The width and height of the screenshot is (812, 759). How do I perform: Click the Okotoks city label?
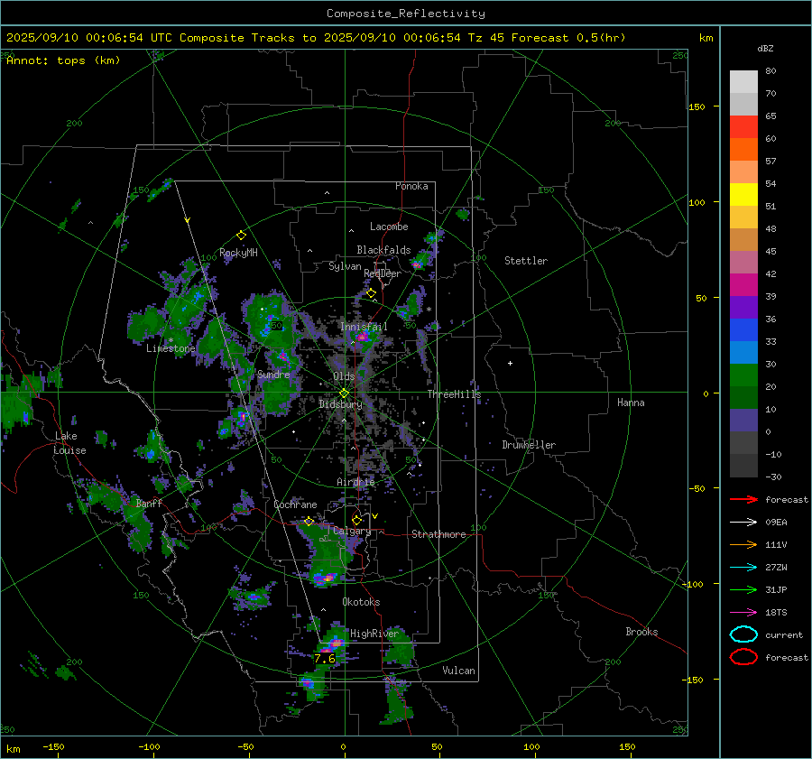pos(361,602)
